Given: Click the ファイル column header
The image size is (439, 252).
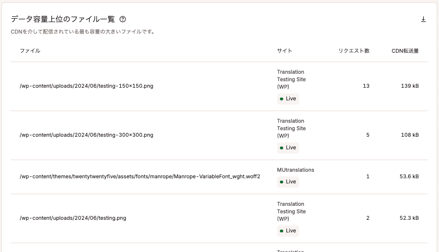Looking at the screenshot, I should tap(30, 51).
